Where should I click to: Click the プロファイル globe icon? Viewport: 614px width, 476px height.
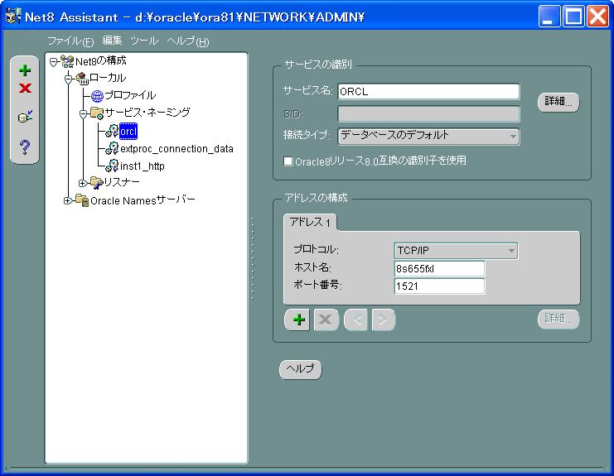tap(97, 95)
